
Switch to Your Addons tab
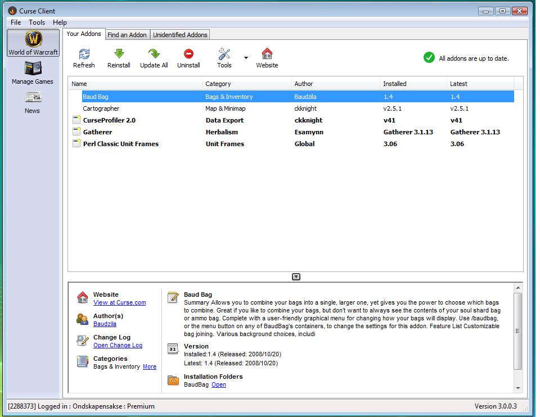tap(84, 34)
